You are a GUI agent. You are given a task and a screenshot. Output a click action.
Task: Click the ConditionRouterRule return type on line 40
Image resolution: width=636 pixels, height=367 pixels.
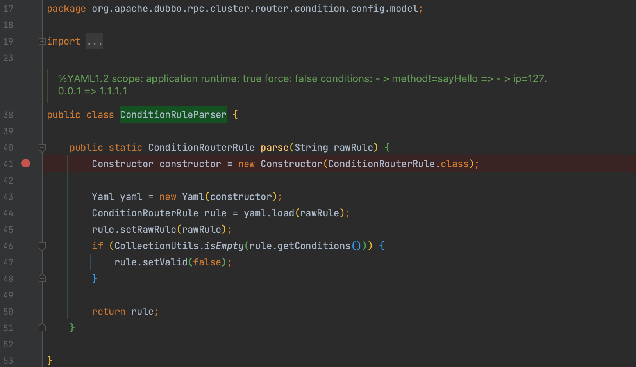coord(201,148)
